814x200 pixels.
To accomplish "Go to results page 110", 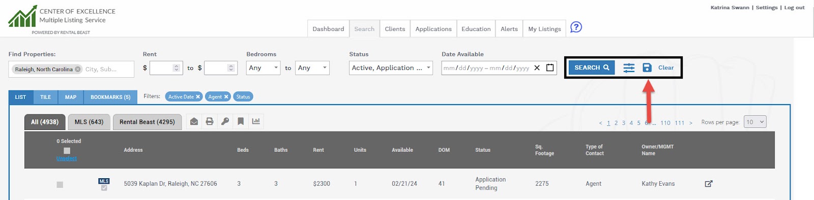I will tap(665, 123).
